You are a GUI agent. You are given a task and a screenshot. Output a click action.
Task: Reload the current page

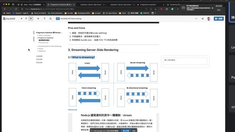16,9
